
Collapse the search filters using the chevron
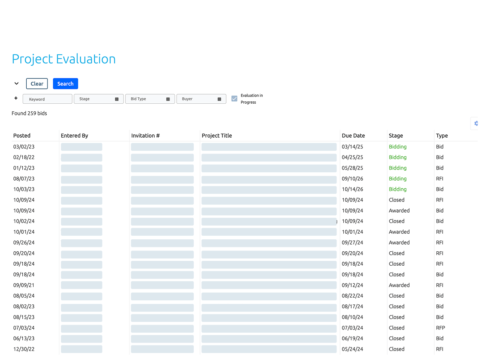coord(16,83)
